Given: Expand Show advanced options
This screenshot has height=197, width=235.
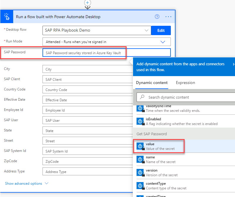Looking at the screenshot, I should point(27,183).
